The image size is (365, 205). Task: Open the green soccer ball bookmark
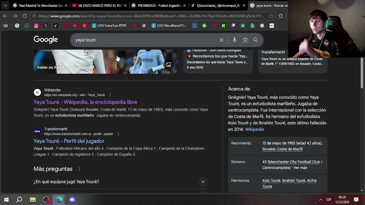(x=204, y=26)
